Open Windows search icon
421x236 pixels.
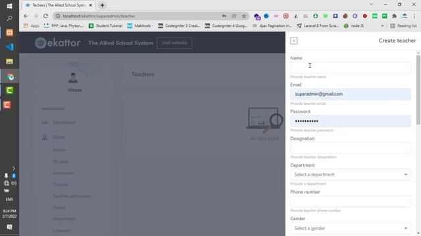(x=9, y=18)
